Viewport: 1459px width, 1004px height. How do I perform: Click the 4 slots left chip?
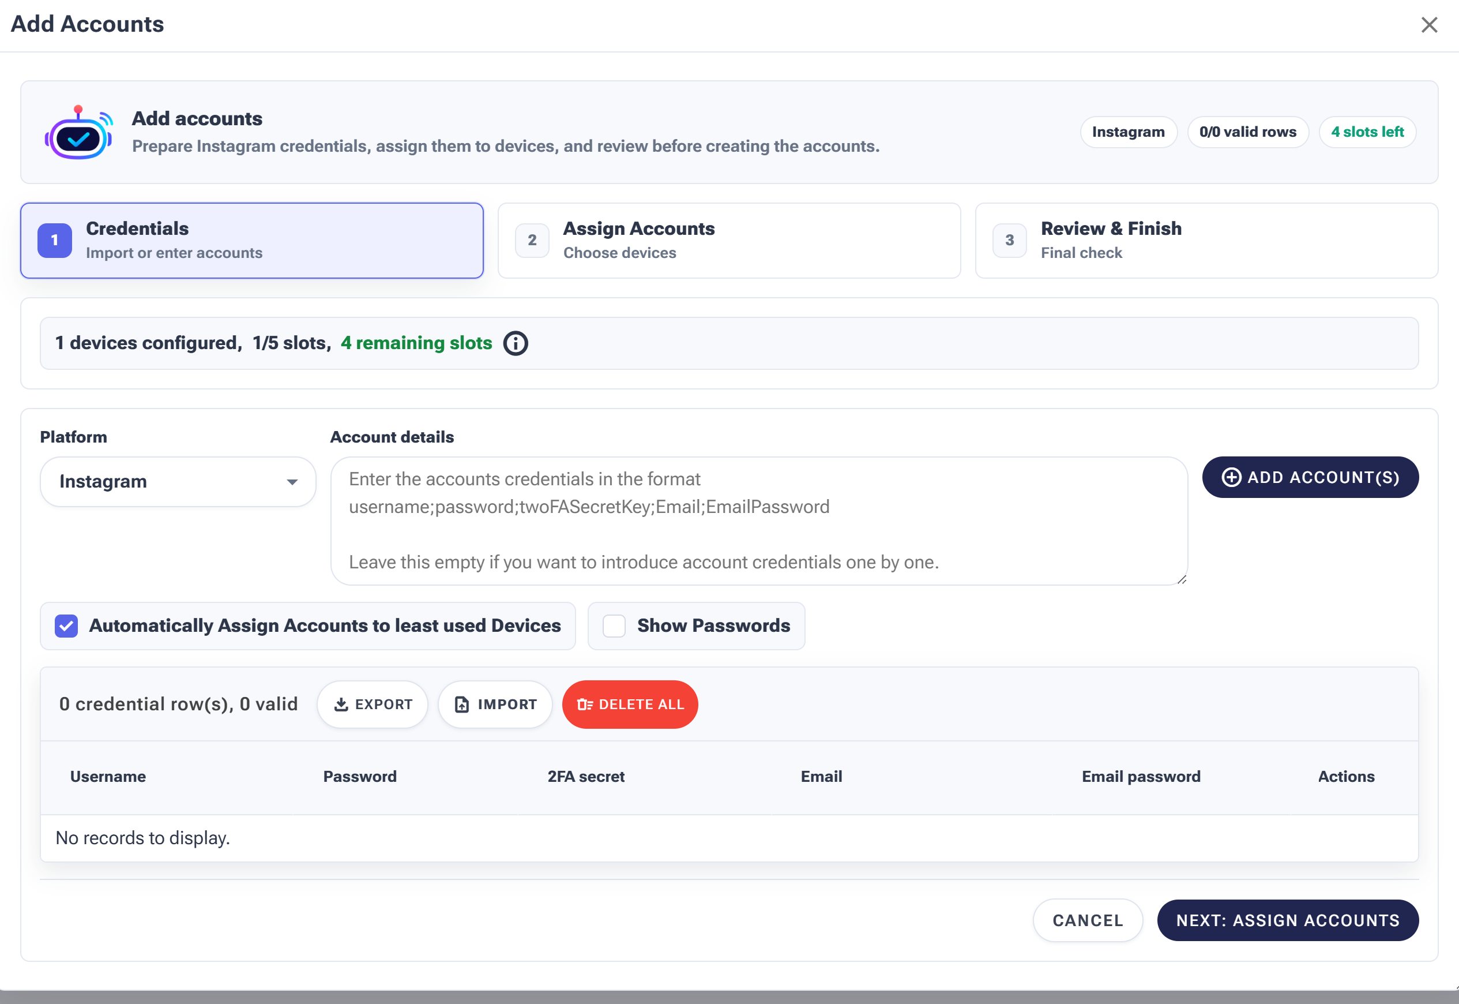tap(1367, 132)
